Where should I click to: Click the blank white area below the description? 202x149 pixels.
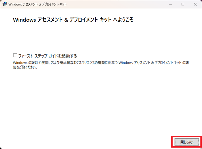pos(101,101)
